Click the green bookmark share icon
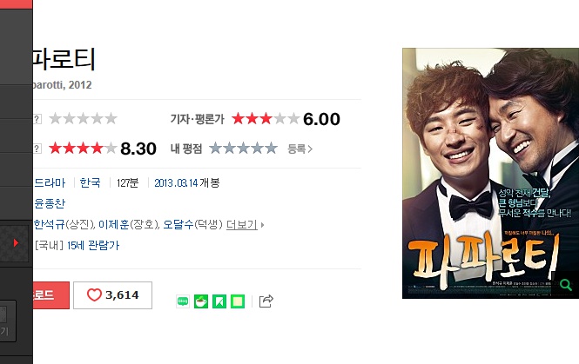The image size is (579, 364). coord(219,301)
